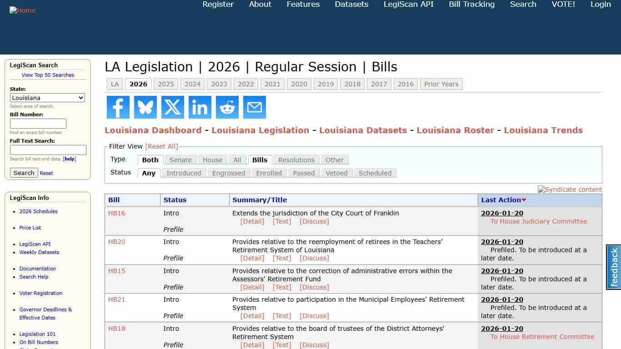Open the Datasets menu in the navigation bar
The height and width of the screenshot is (349, 621).
(351, 5)
